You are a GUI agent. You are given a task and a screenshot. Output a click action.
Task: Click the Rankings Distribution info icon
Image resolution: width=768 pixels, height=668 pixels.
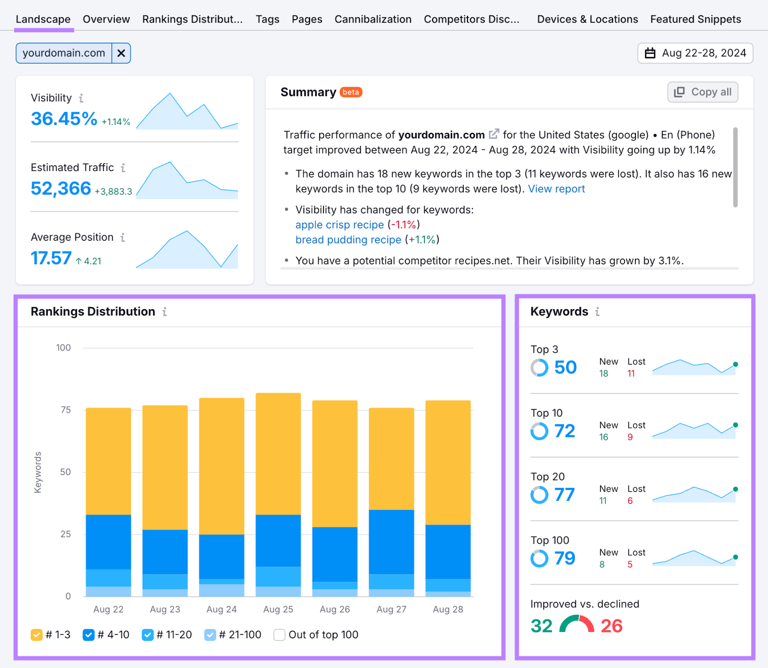165,311
